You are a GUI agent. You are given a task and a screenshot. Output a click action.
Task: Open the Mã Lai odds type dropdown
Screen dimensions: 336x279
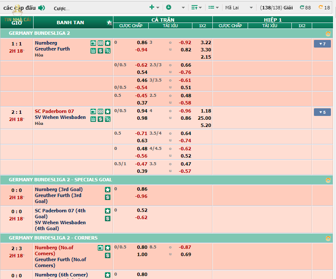(x=239, y=8)
